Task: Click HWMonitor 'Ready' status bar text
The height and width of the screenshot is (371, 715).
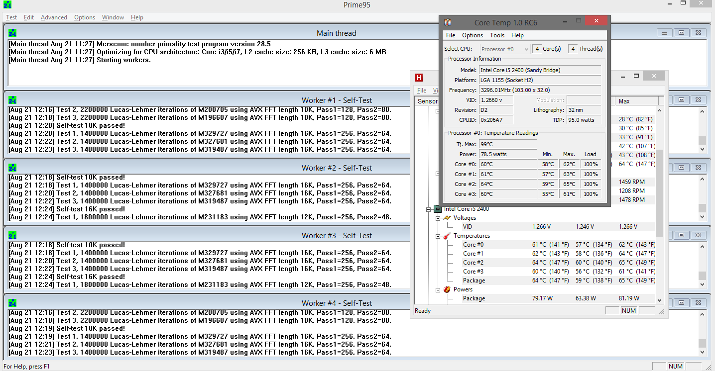Action: pyautogui.click(x=423, y=311)
